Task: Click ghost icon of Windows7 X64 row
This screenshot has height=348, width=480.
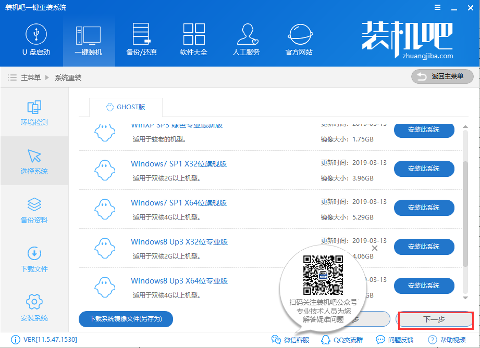Action: (x=105, y=209)
